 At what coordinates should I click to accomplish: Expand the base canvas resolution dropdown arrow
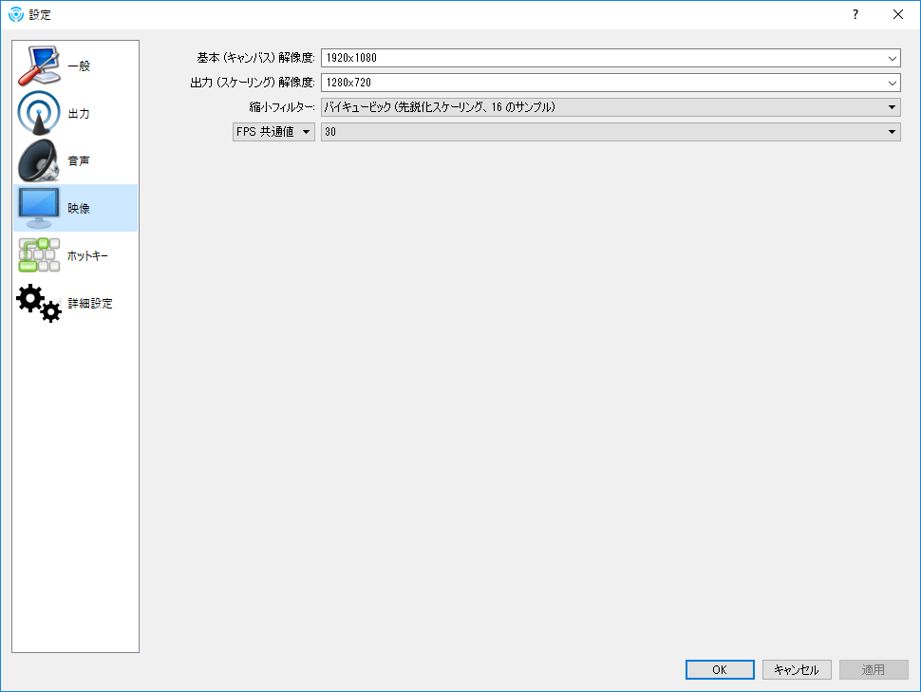[892, 58]
